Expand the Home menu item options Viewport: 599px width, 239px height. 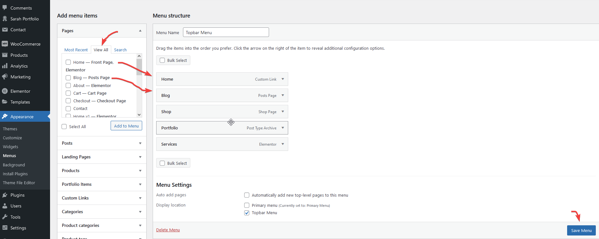[x=283, y=79]
